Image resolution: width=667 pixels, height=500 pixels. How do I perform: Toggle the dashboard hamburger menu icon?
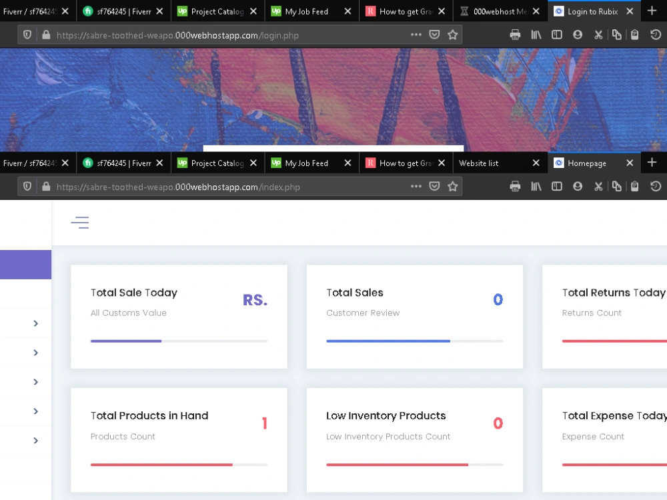[x=80, y=223]
